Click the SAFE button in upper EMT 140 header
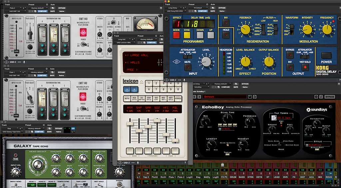 click(52, 11)
